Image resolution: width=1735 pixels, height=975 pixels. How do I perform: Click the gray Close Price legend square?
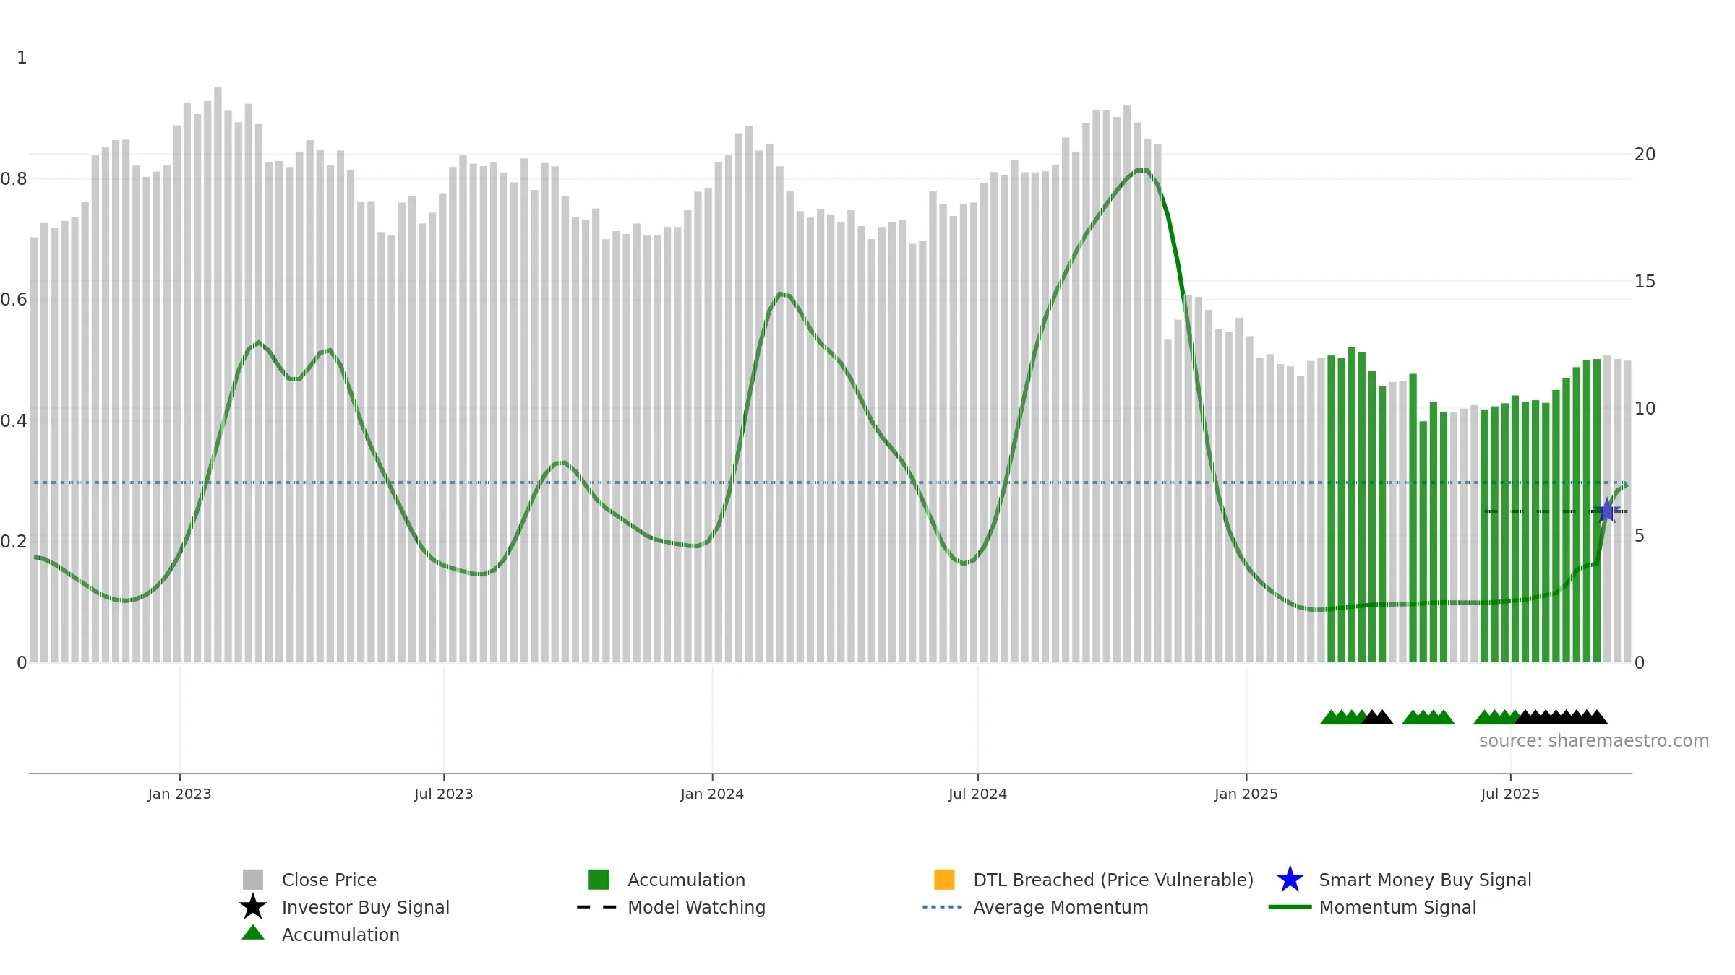coord(253,879)
